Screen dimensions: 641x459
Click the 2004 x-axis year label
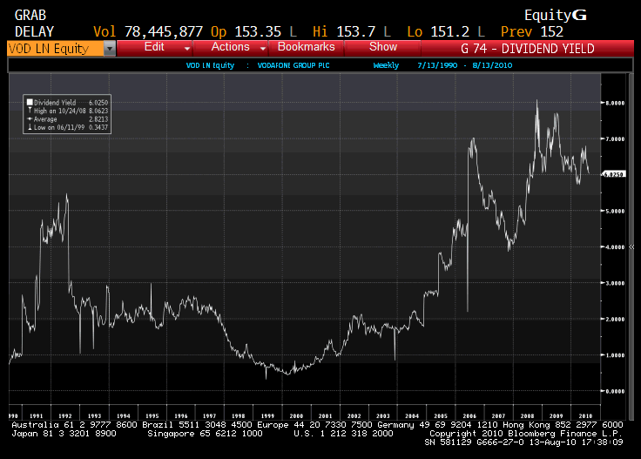[x=412, y=415]
